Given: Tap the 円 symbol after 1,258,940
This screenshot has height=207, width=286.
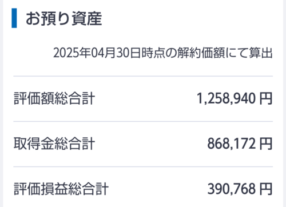Looking at the screenshot, I should coord(266,98).
